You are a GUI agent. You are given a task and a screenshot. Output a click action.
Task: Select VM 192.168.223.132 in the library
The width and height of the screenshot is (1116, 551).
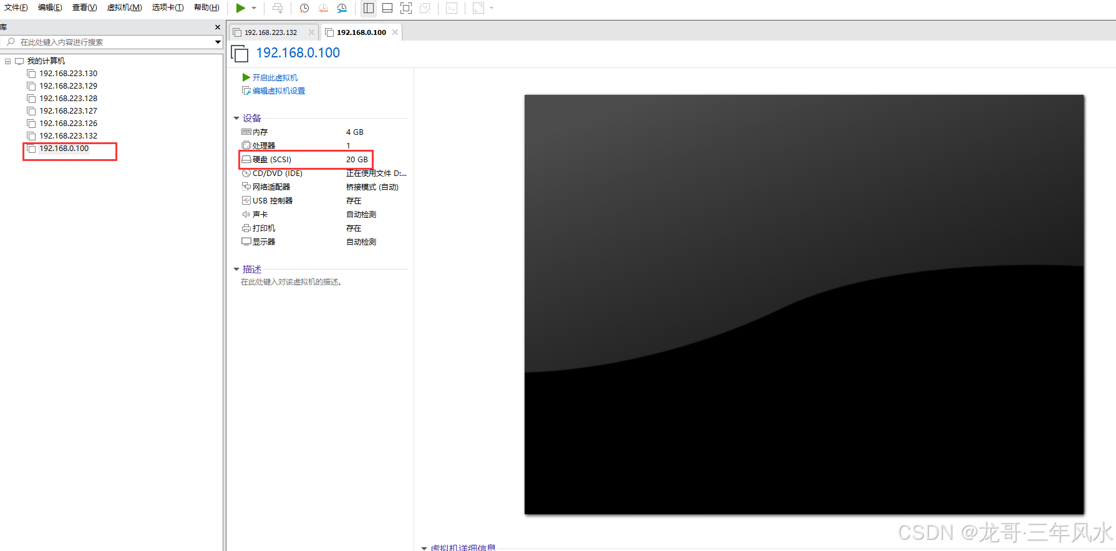pos(68,135)
